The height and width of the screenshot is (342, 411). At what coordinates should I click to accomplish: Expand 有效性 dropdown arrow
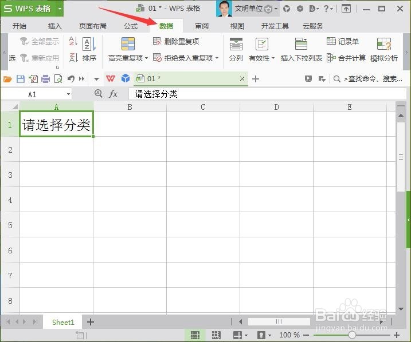273,58
